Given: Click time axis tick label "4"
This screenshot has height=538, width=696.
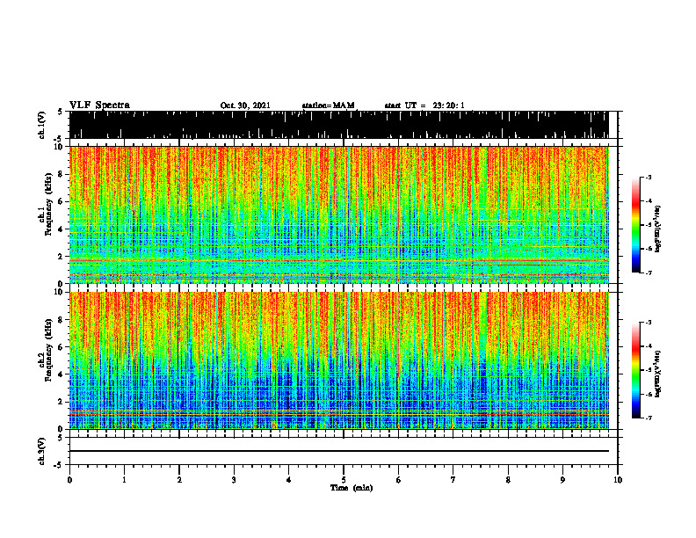Looking at the screenshot, I should pyautogui.click(x=289, y=480).
